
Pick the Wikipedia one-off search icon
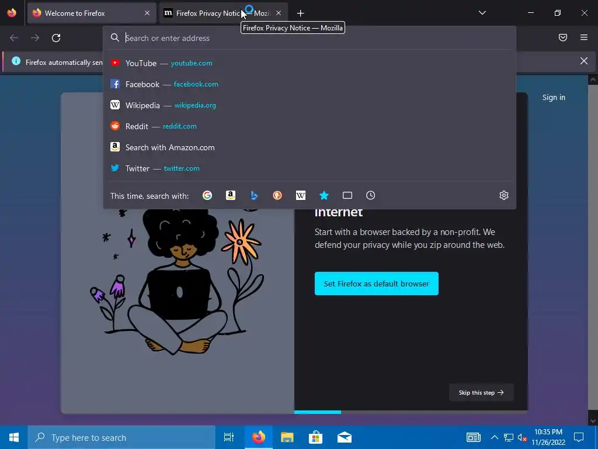point(301,195)
